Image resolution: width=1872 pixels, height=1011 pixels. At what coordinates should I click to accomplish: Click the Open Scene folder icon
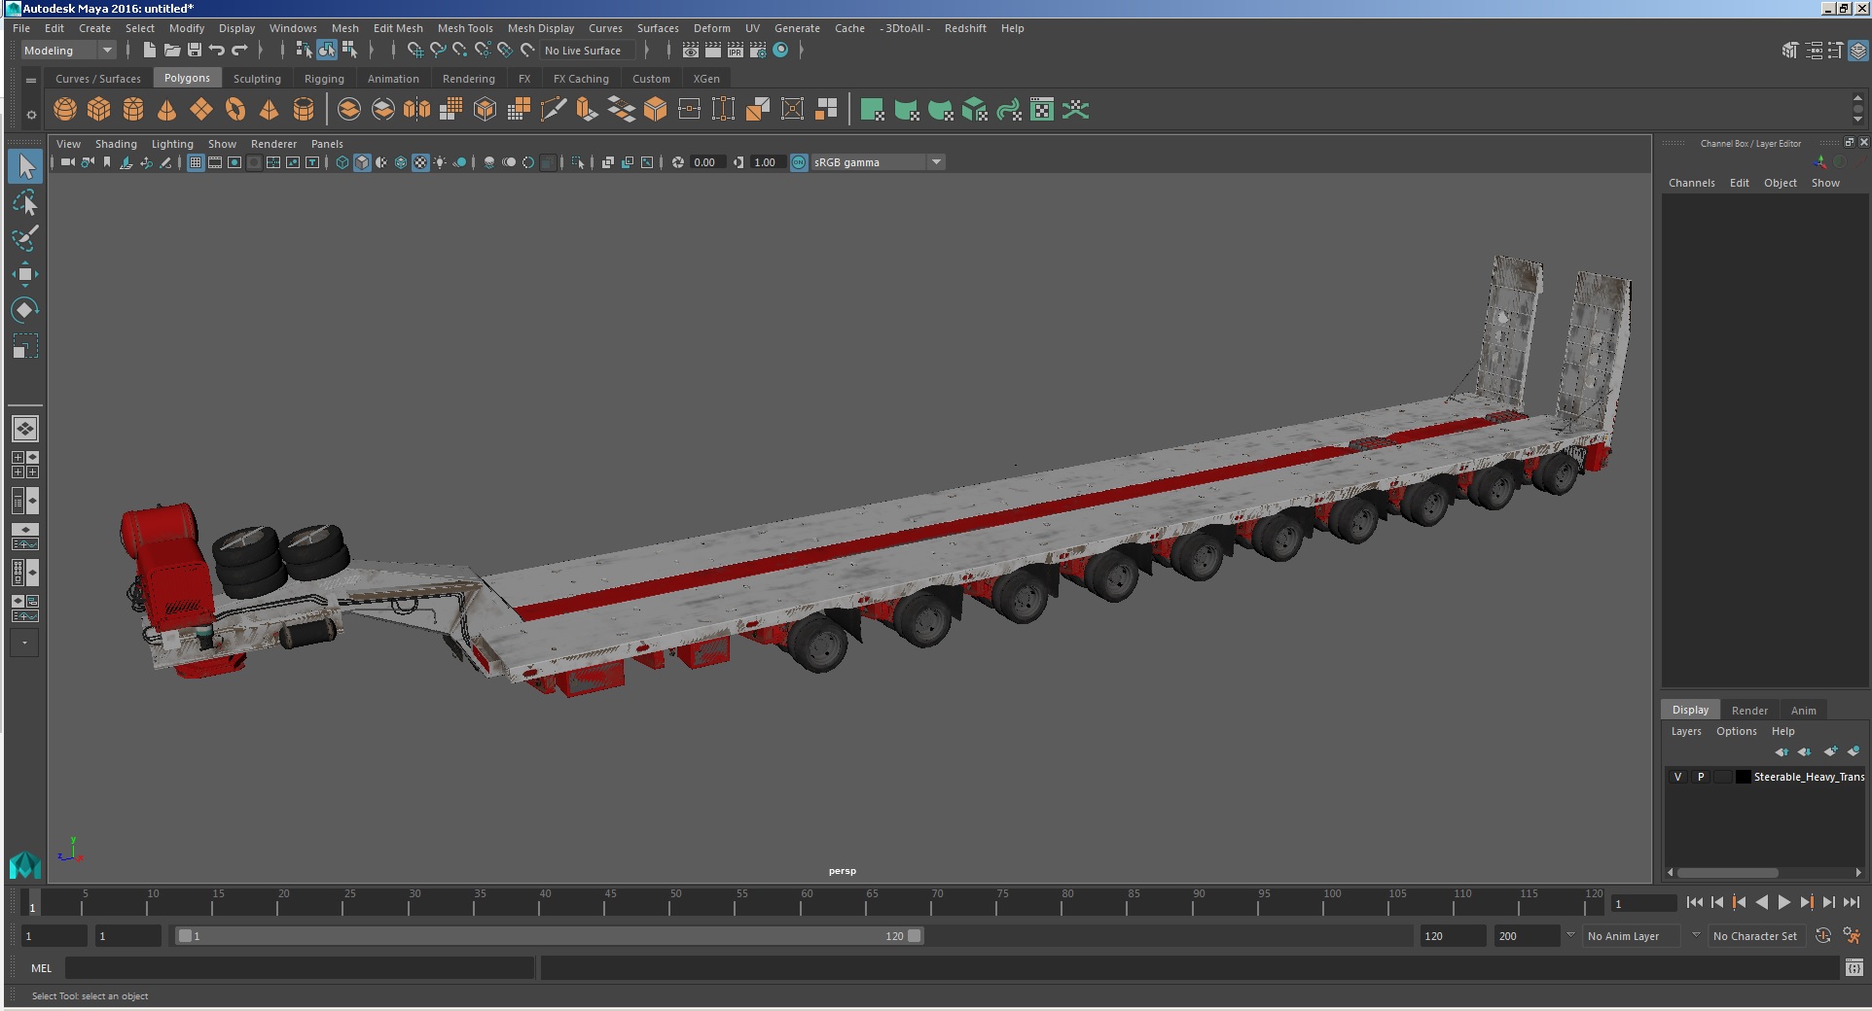coord(172,50)
